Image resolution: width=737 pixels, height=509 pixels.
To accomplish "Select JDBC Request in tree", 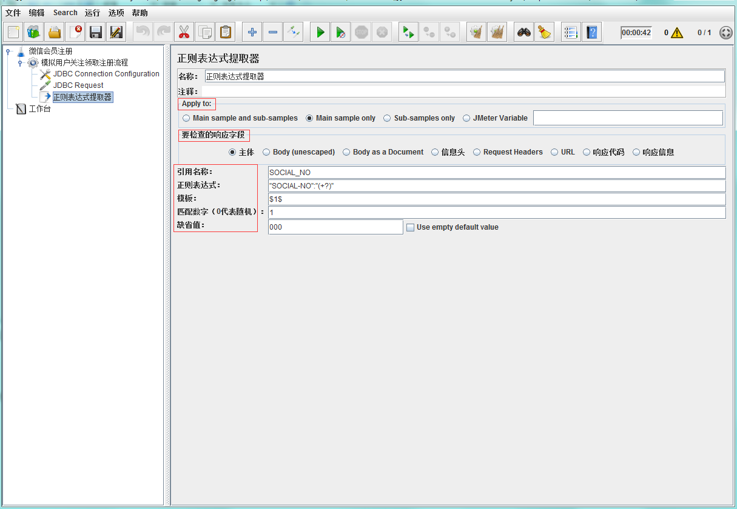I will pos(78,85).
